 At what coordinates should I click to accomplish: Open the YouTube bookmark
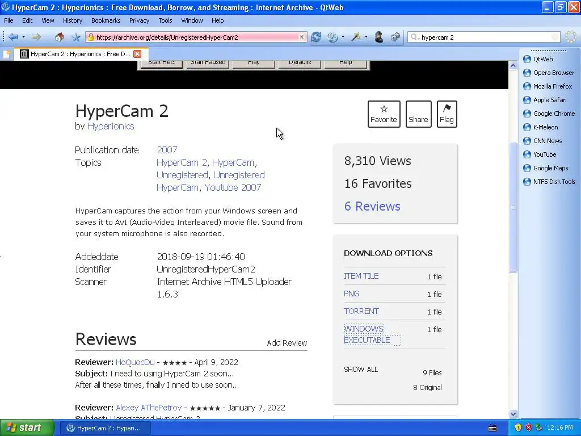540,154
